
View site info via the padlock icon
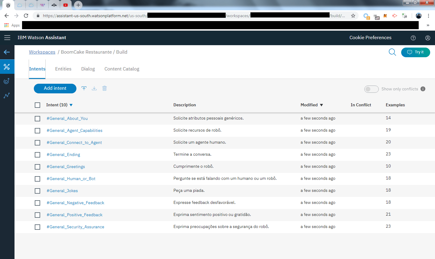[x=38, y=16]
